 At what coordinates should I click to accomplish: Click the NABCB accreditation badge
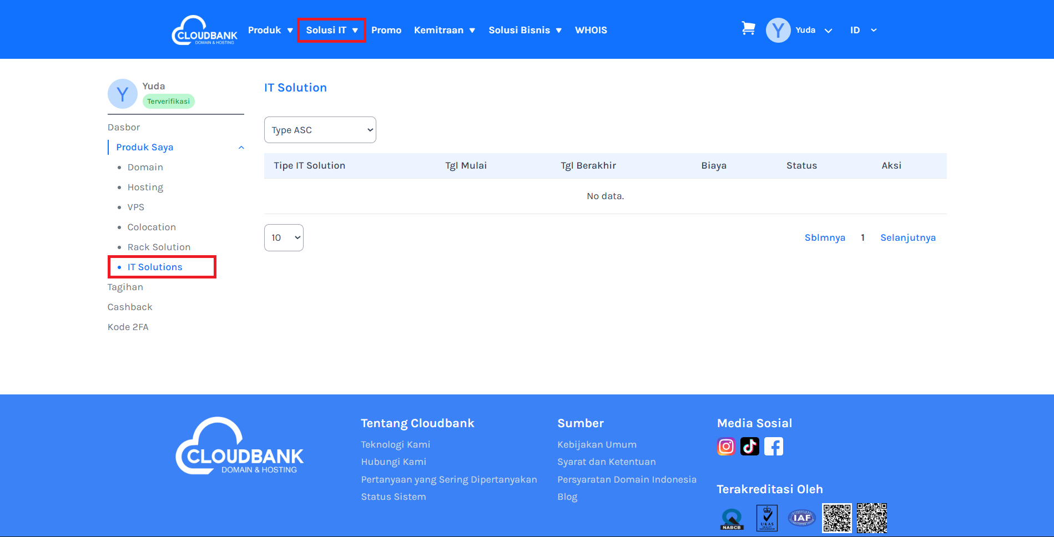coord(732,519)
